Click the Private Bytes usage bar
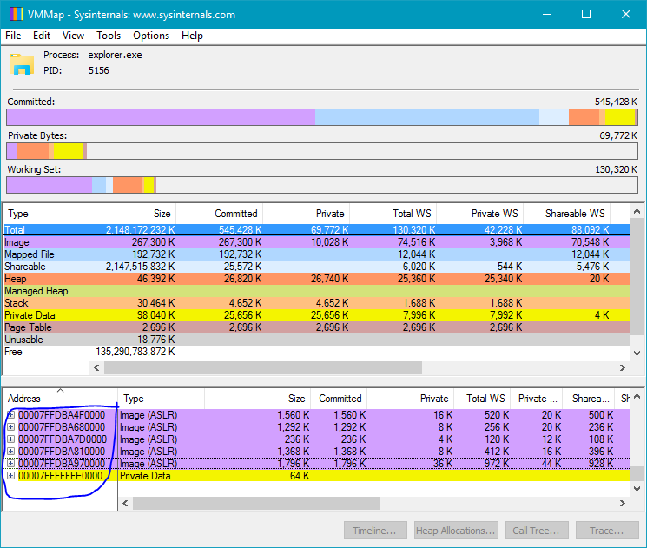 322,151
